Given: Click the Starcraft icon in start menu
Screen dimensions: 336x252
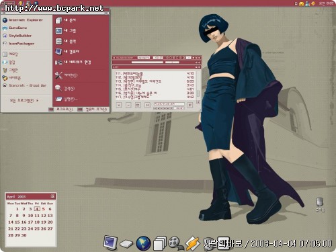Looking at the screenshot, I should 5,85.
